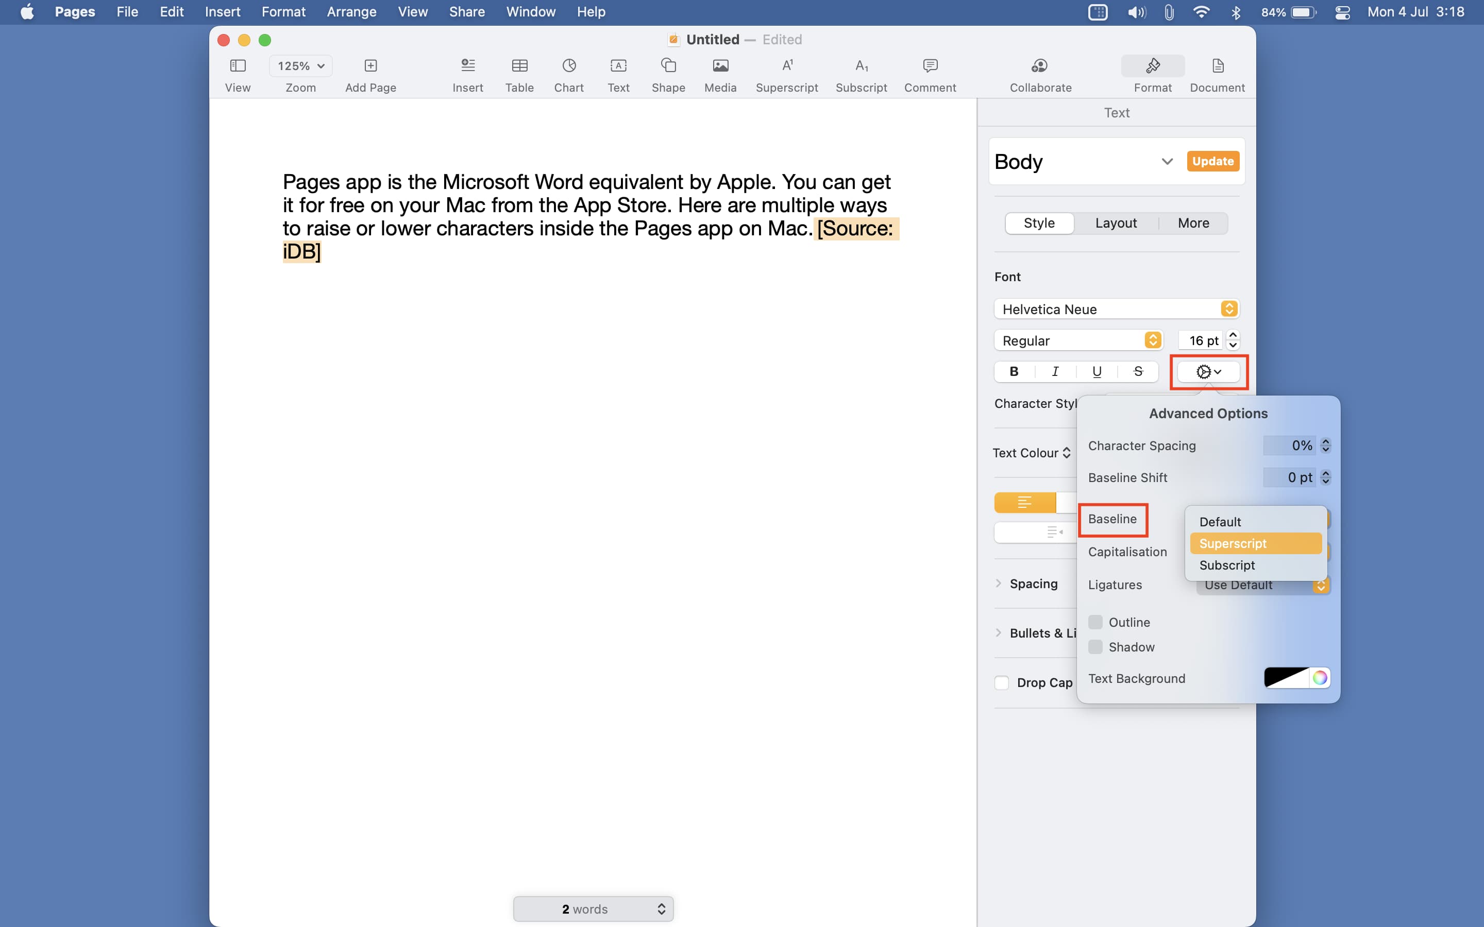Click the font size stepper arrows
Image resolution: width=1484 pixels, height=927 pixels.
tap(1233, 340)
